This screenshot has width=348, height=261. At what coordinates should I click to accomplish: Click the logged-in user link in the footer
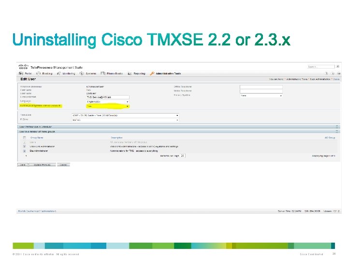(37, 211)
